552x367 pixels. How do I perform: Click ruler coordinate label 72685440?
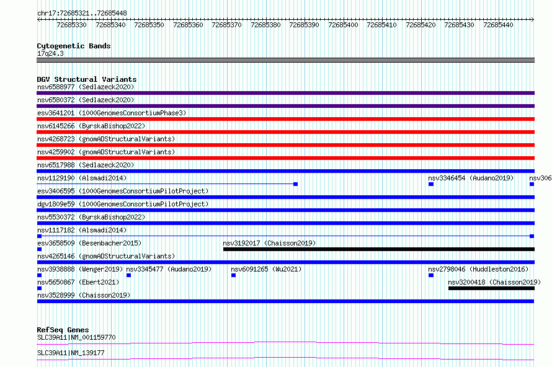click(x=498, y=25)
